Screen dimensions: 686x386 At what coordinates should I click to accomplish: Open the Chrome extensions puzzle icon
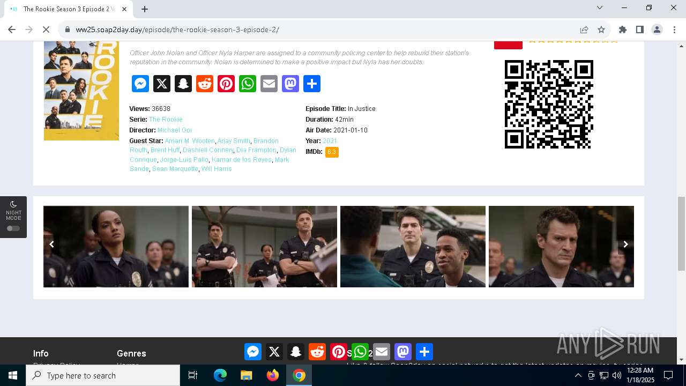coord(623,29)
